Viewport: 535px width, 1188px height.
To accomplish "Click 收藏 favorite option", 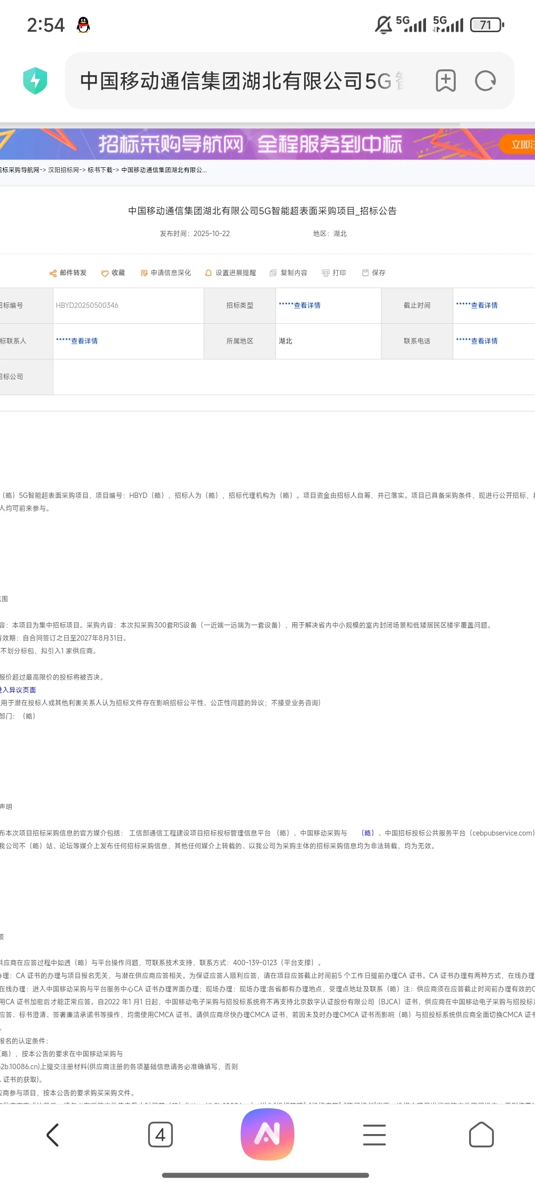I will [113, 273].
